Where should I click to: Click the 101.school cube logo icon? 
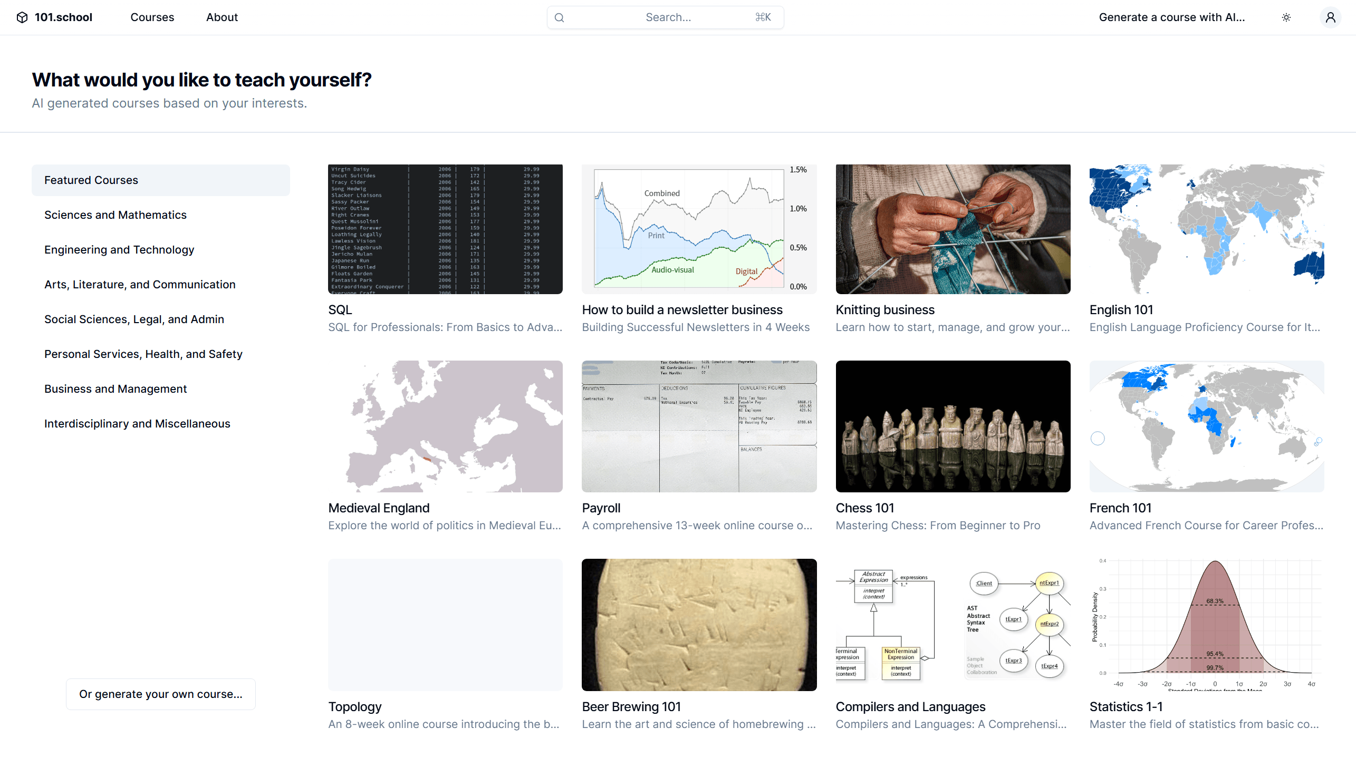pos(22,17)
